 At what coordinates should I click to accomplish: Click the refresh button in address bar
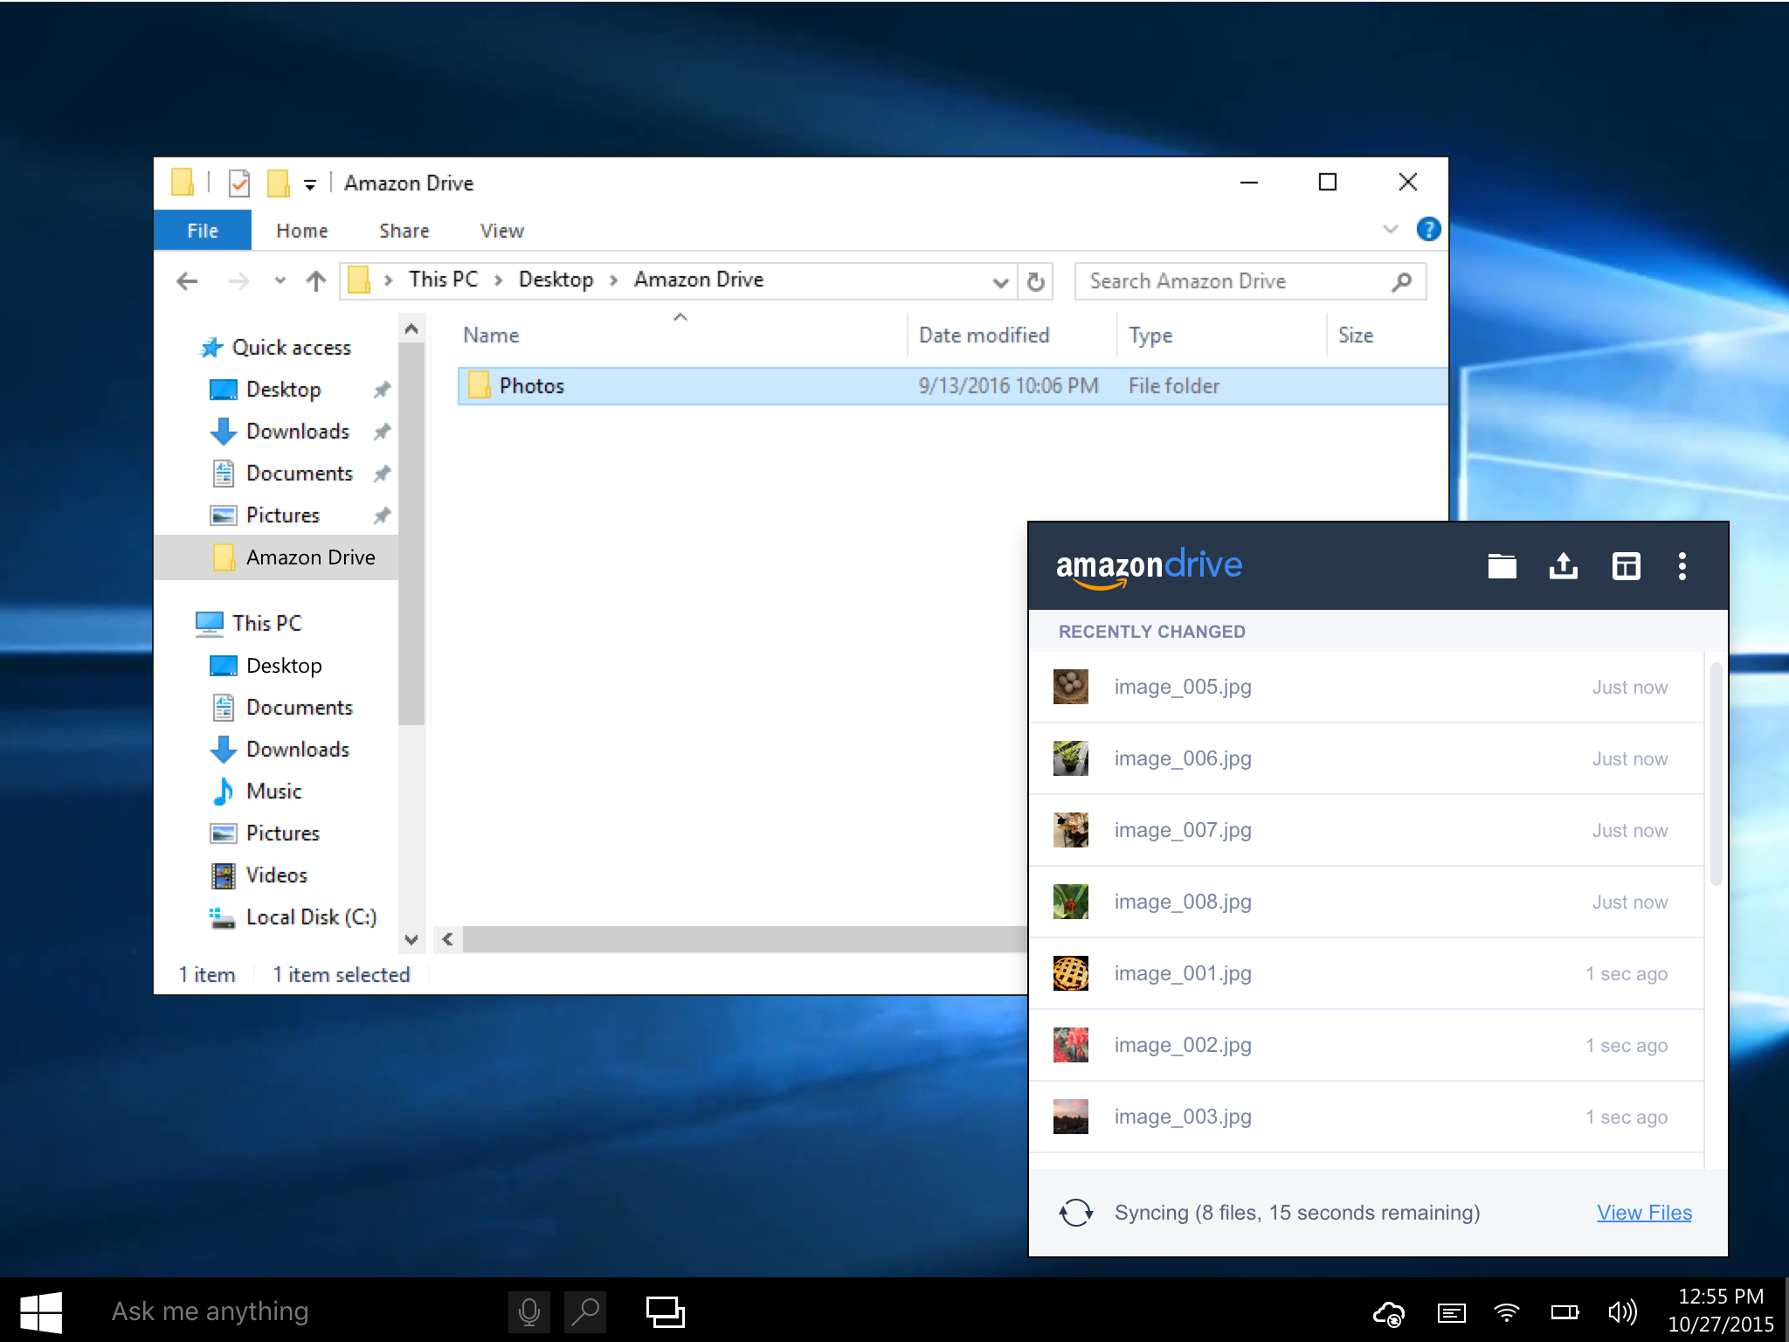[1035, 281]
